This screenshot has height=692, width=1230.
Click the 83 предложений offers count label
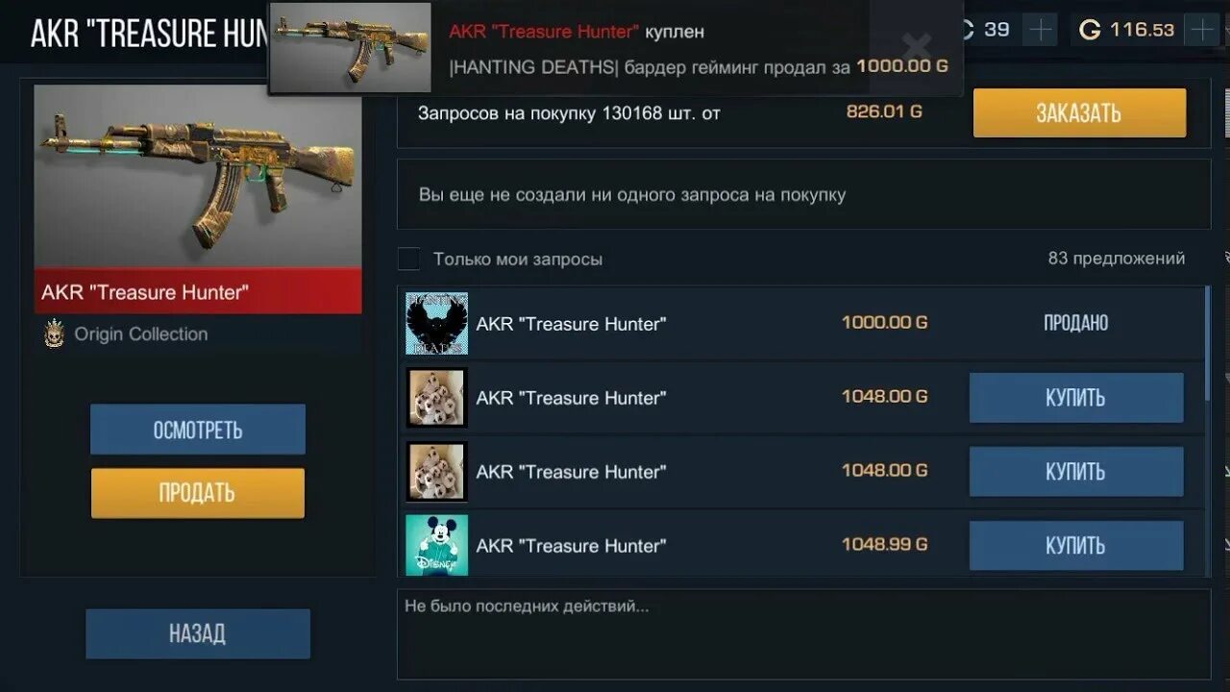(x=1117, y=259)
